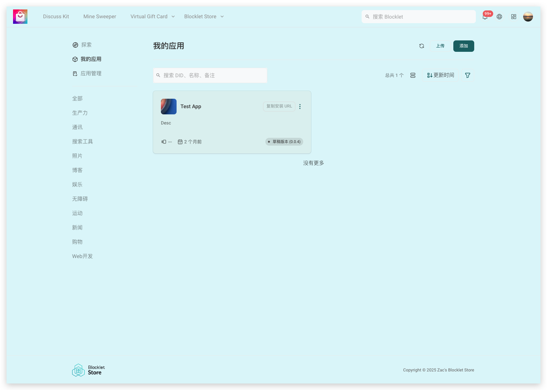This screenshot has width=547, height=390.
Task: Click the 复制安装 URL button
Action: pyautogui.click(x=279, y=106)
